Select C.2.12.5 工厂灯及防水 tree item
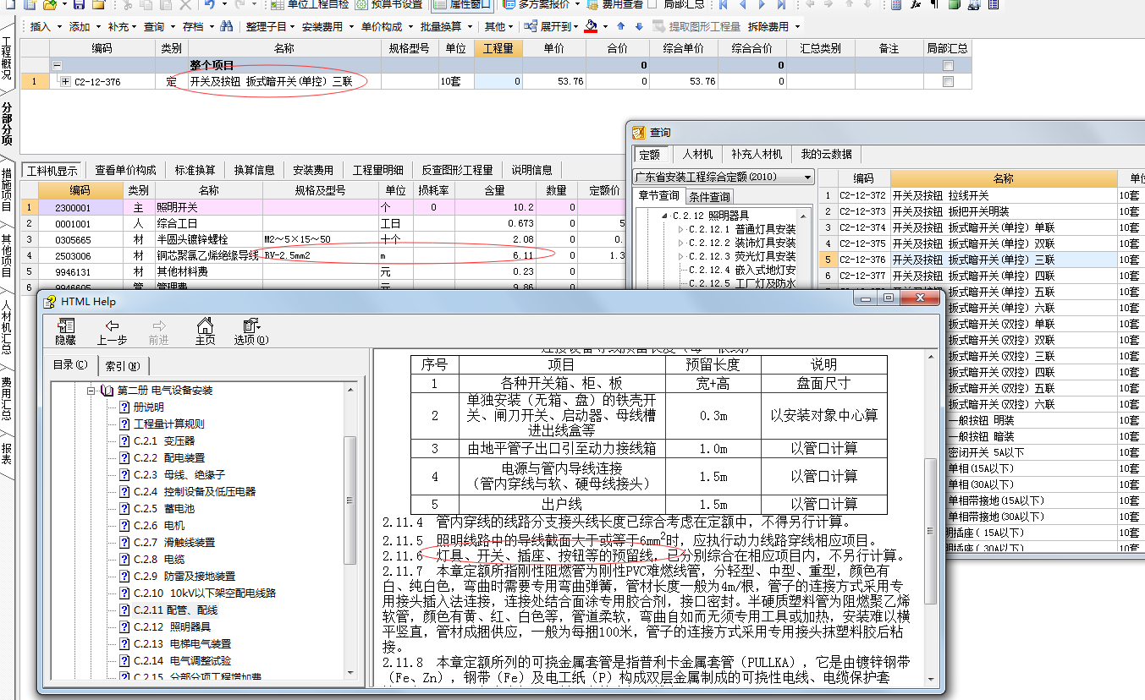The height and width of the screenshot is (700, 1145). point(741,283)
